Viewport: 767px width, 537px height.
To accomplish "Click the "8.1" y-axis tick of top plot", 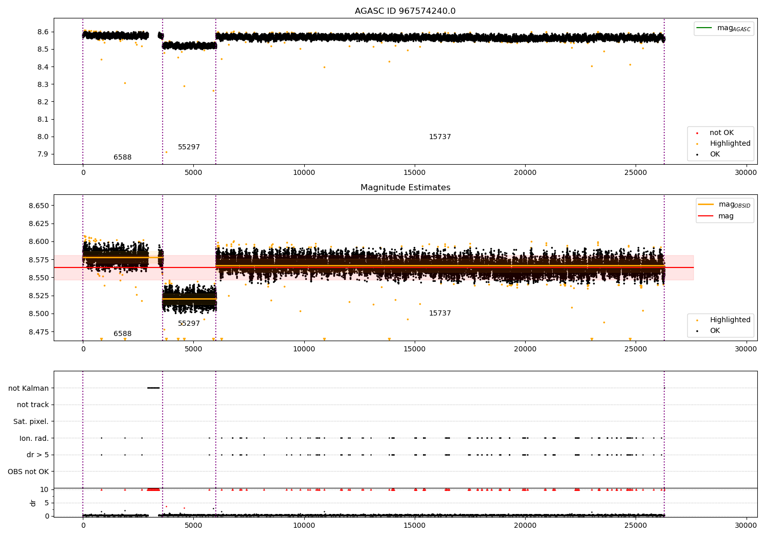I will click(43, 119).
